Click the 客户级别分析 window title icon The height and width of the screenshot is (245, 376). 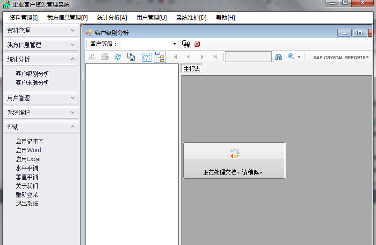click(89, 33)
